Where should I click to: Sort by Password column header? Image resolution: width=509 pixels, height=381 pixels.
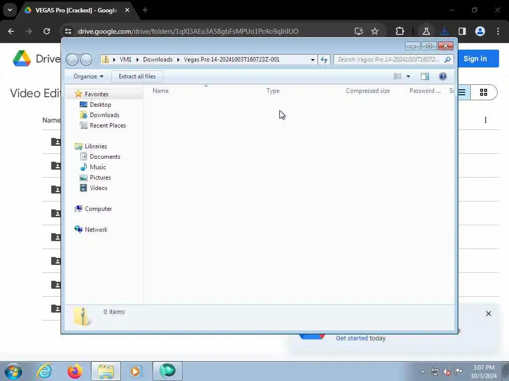pyautogui.click(x=424, y=91)
